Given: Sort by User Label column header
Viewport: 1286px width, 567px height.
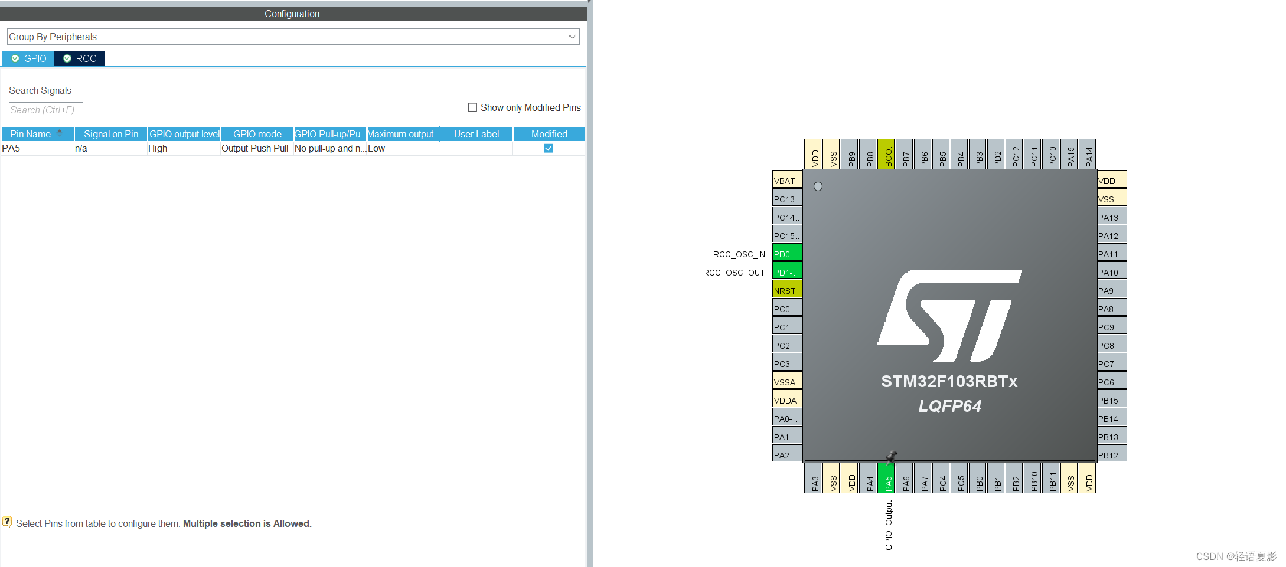Looking at the screenshot, I should point(476,134).
